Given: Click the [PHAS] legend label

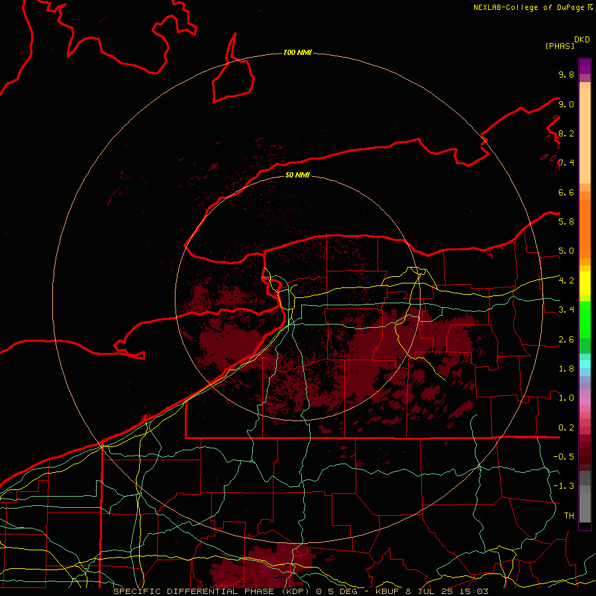Looking at the screenshot, I should (x=560, y=46).
